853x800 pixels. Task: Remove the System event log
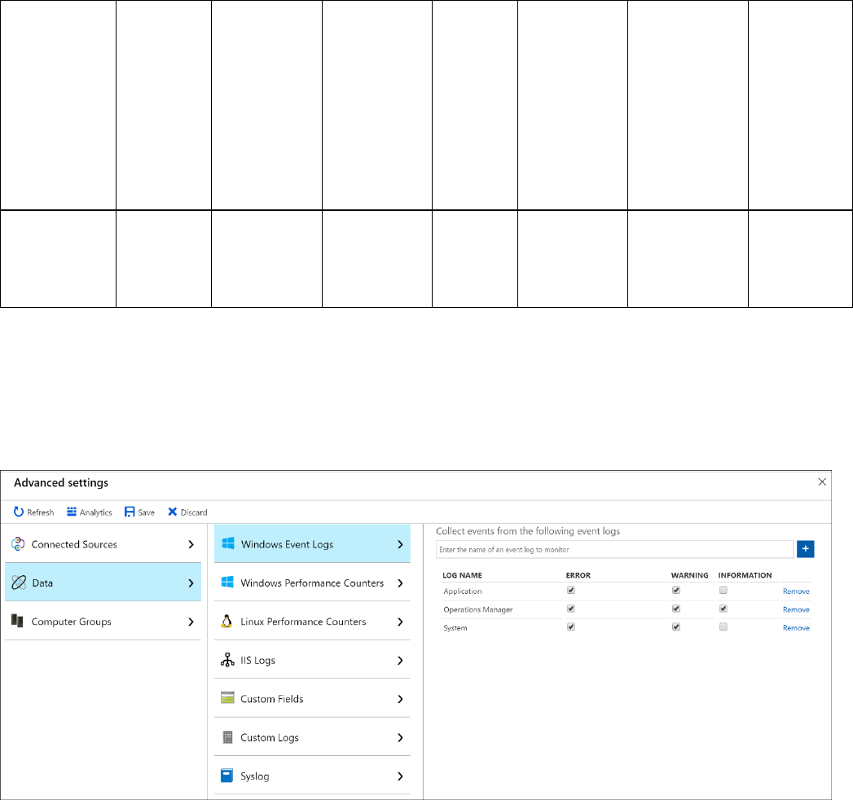(x=796, y=627)
